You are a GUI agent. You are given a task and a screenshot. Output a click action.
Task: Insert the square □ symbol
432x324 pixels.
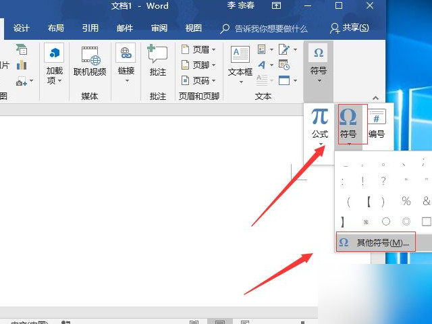click(426, 221)
